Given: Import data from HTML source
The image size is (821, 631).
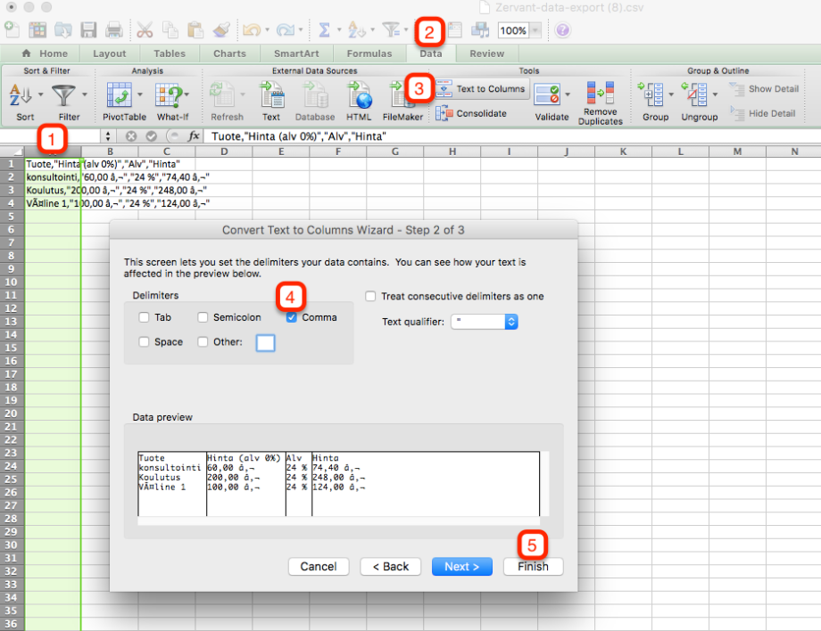Looking at the screenshot, I should pos(359,102).
